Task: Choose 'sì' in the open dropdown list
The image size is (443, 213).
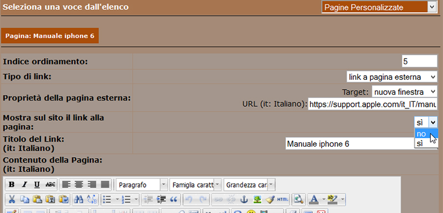Action: [x=426, y=144]
